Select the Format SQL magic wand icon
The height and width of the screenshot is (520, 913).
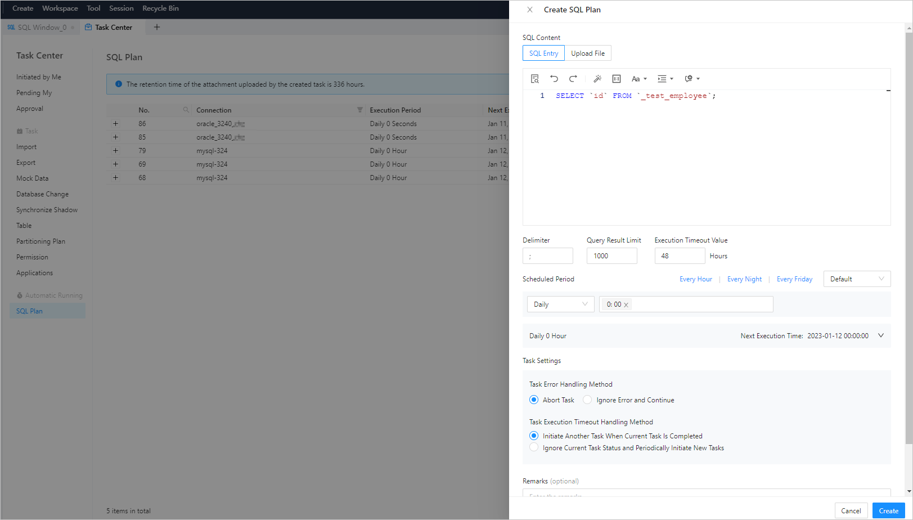point(597,78)
